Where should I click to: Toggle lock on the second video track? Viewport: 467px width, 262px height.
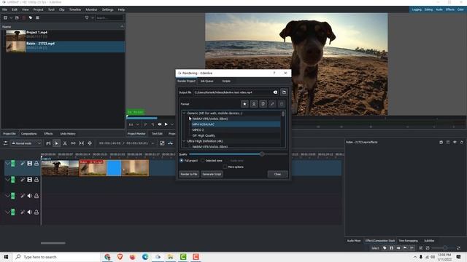point(36,180)
